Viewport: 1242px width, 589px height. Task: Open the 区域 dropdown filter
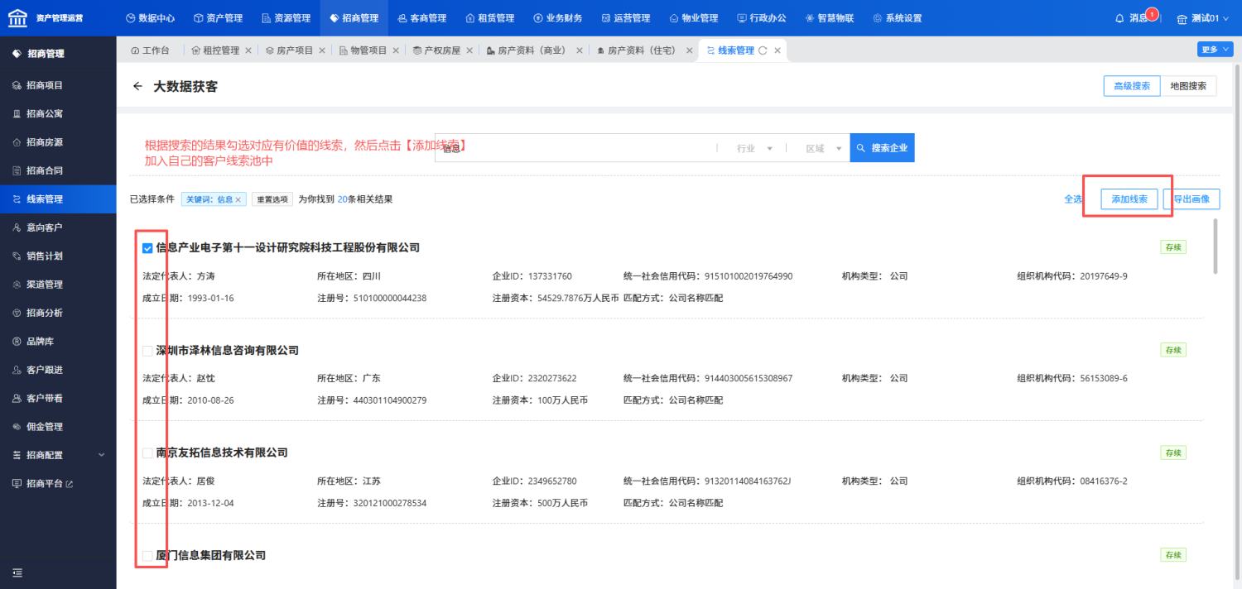click(823, 148)
